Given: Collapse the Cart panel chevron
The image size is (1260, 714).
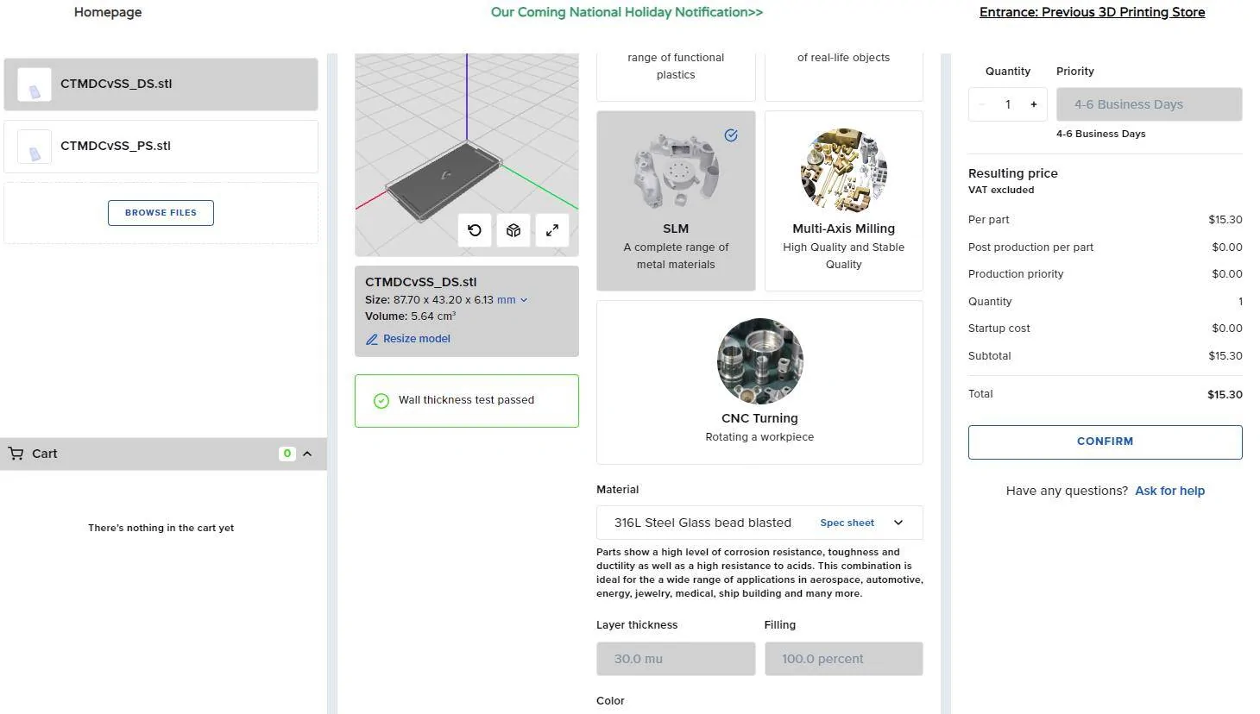Looking at the screenshot, I should (307, 454).
